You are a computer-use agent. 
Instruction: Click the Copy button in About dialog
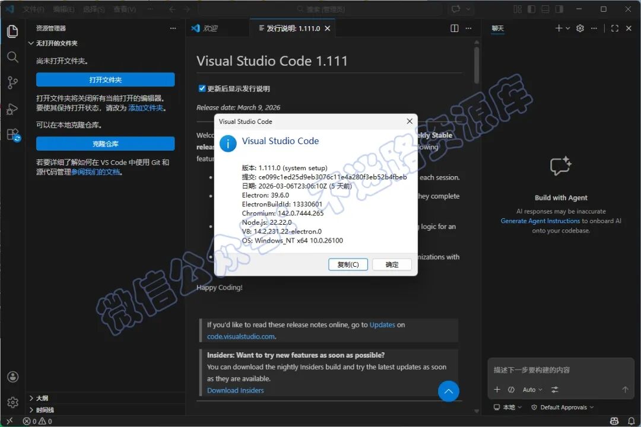pyautogui.click(x=348, y=265)
